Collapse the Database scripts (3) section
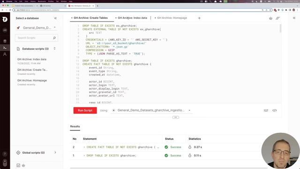 tap(55, 49)
